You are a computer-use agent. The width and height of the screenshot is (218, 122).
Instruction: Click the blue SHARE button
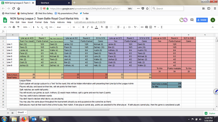pyautogui.click(x=202, y=20)
